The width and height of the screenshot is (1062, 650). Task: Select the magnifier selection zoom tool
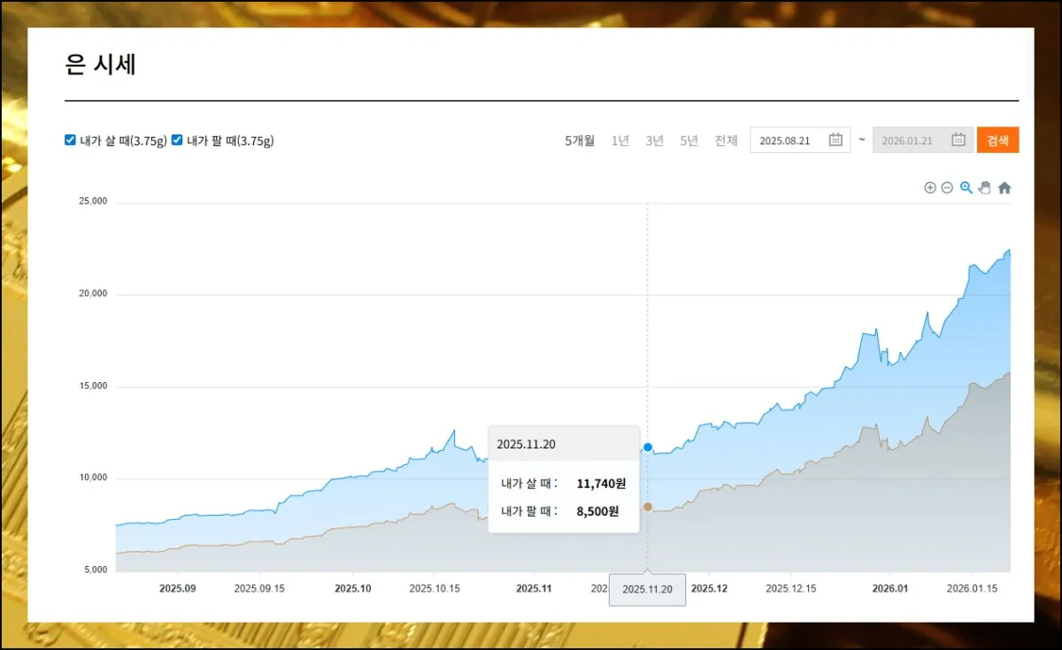pyautogui.click(x=966, y=187)
